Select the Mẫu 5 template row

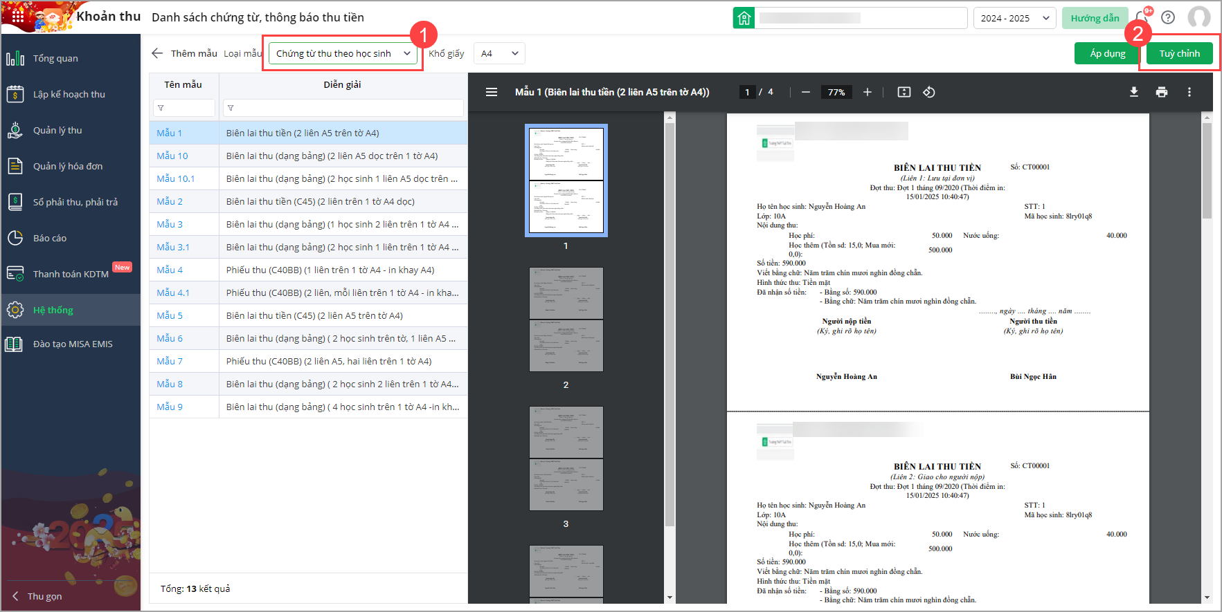pos(308,315)
